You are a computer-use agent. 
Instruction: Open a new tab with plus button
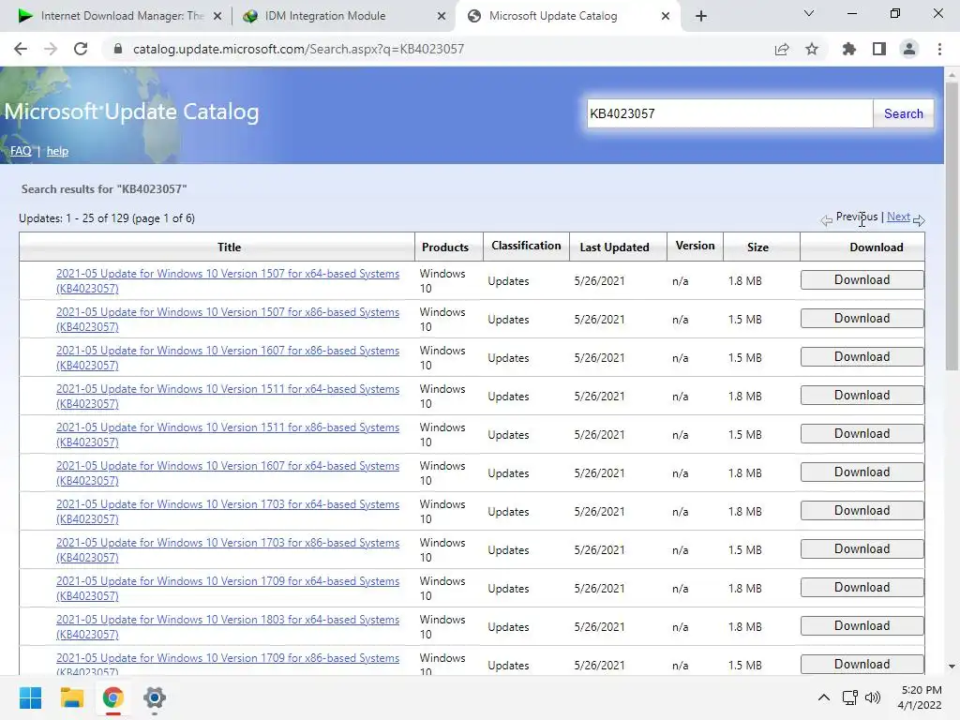701,17
